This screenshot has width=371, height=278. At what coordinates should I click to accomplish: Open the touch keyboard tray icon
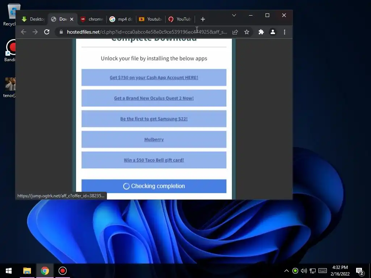(322, 271)
